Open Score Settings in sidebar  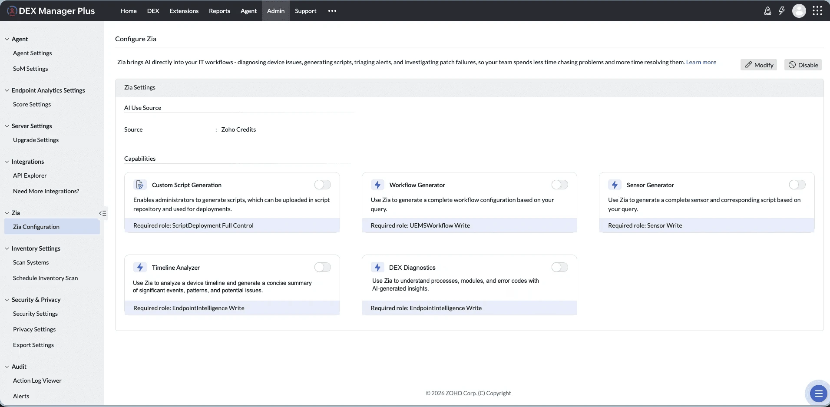tap(32, 104)
